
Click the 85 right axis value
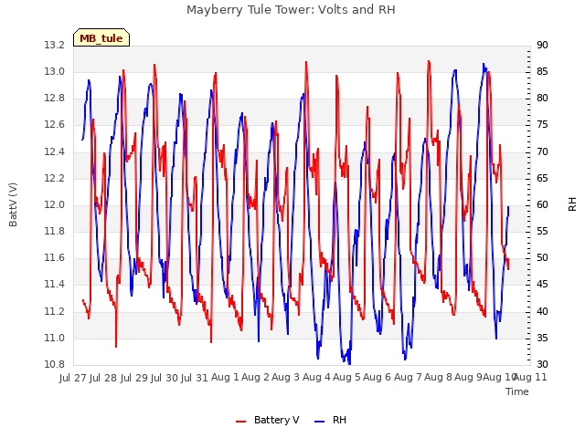tap(542, 71)
